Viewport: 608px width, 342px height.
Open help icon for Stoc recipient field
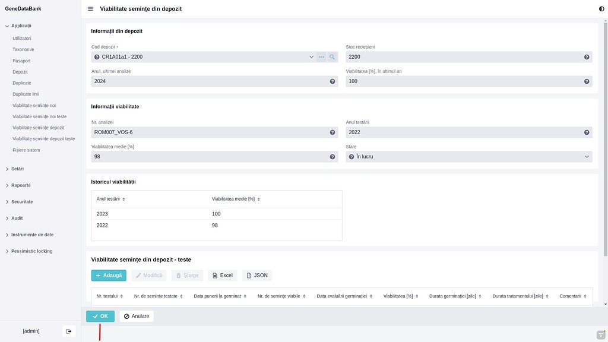click(587, 57)
